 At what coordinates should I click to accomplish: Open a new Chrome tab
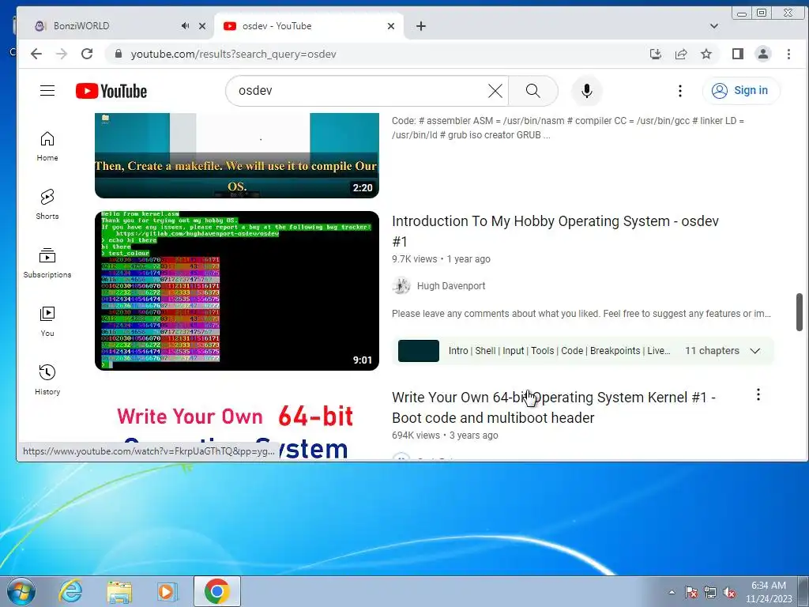coord(421,26)
